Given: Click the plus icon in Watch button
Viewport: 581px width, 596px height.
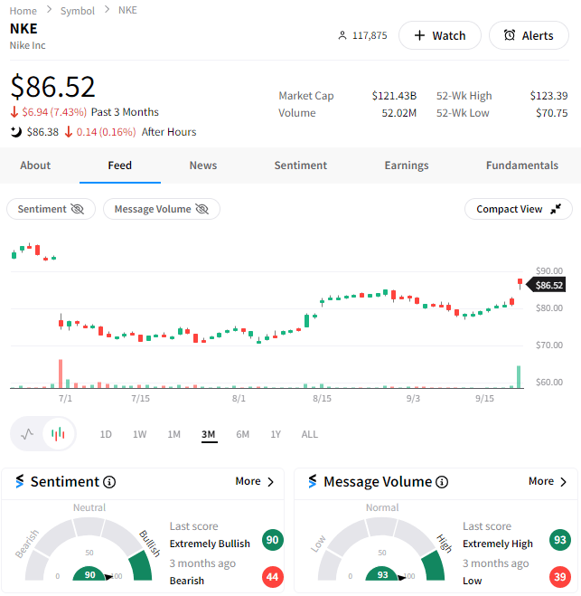Looking at the screenshot, I should 419,35.
